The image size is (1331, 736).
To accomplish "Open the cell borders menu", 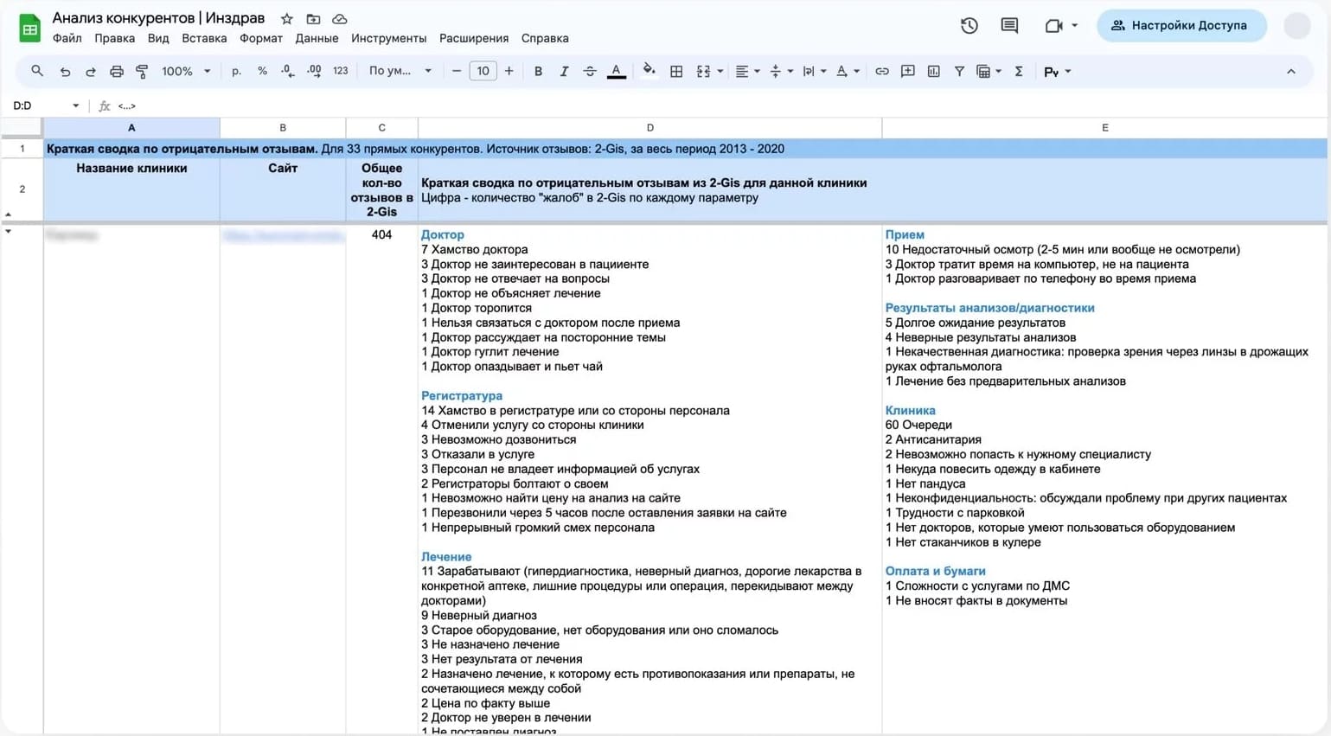I will [676, 72].
